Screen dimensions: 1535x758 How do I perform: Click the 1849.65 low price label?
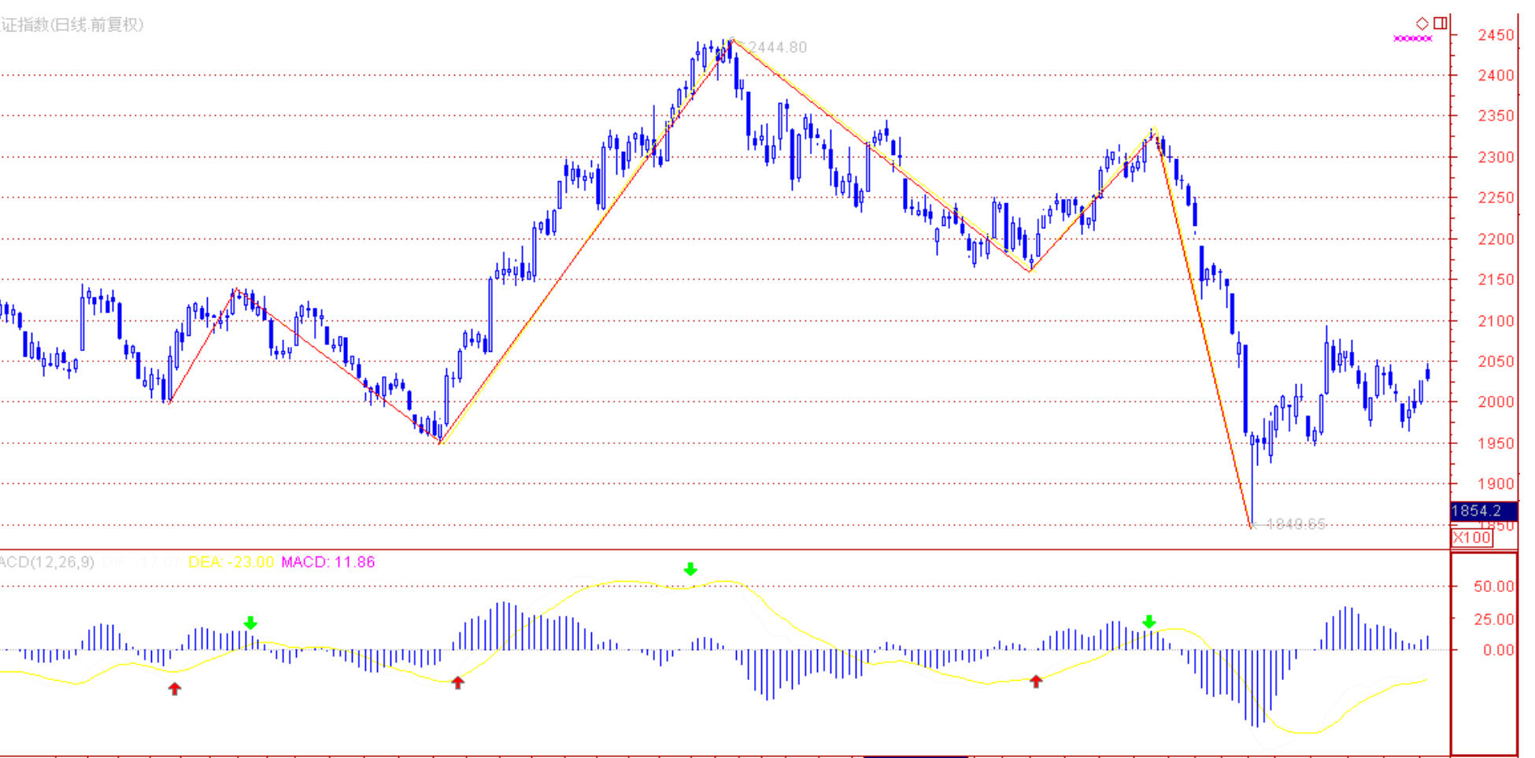pos(1296,524)
